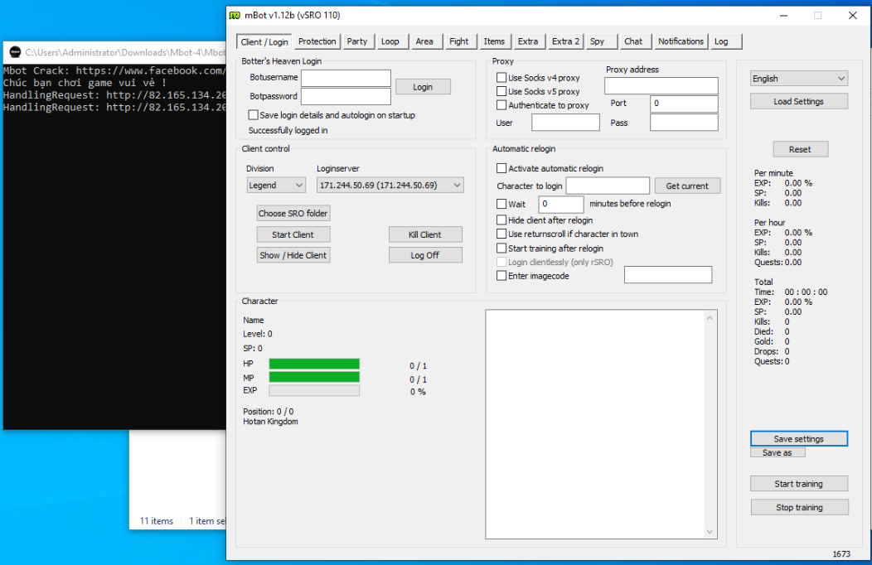Open the English language dropdown
The width and height of the screenshot is (872, 565).
(x=798, y=79)
